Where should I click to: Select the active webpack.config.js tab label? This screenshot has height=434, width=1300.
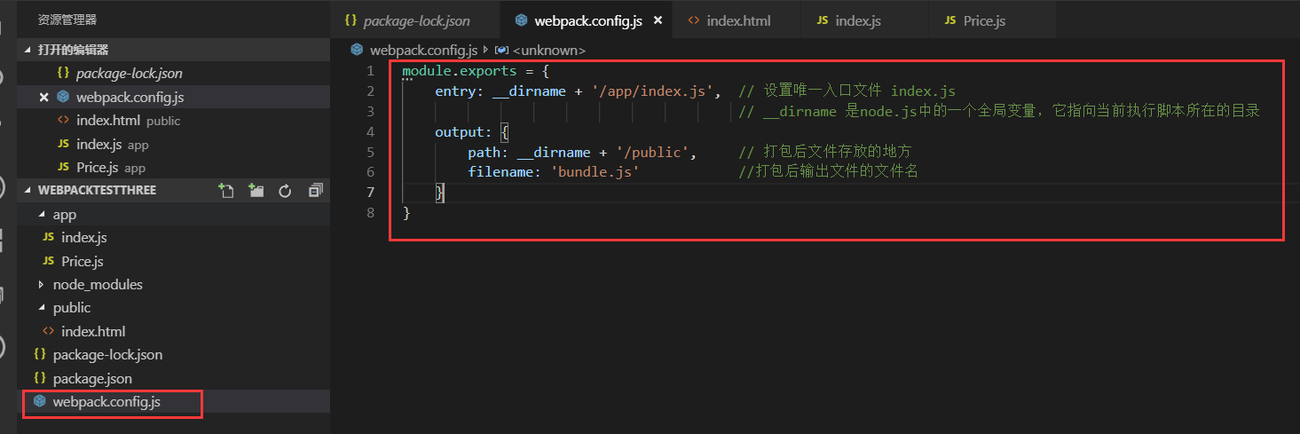588,20
